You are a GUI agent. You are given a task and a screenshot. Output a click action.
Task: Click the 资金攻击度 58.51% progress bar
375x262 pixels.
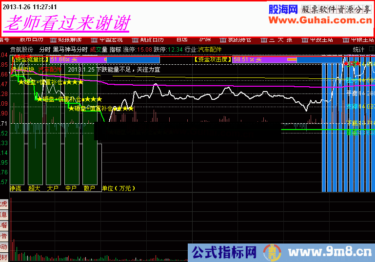pyautogui.click(x=287, y=59)
